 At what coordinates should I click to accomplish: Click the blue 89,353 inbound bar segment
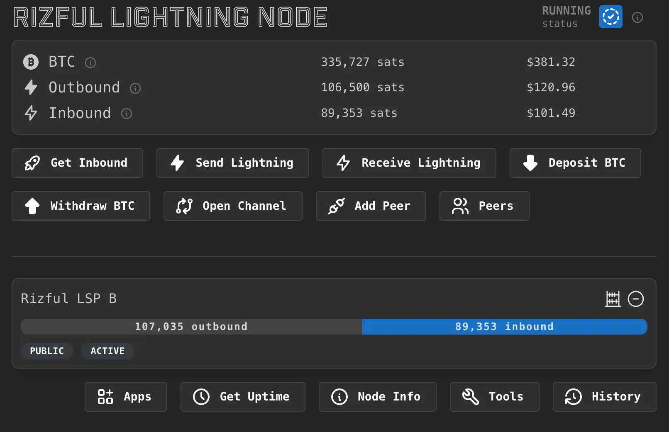(x=505, y=327)
